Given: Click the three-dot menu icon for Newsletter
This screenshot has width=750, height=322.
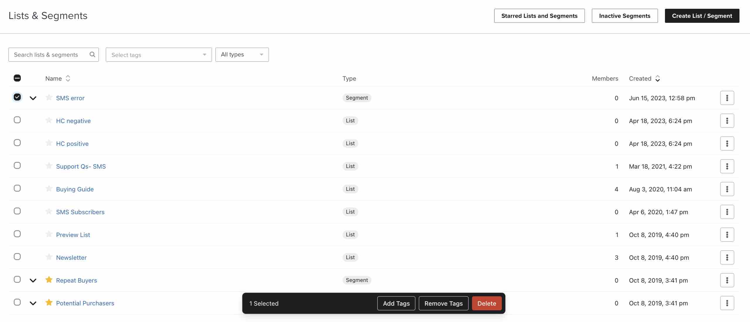Looking at the screenshot, I should click(x=727, y=257).
